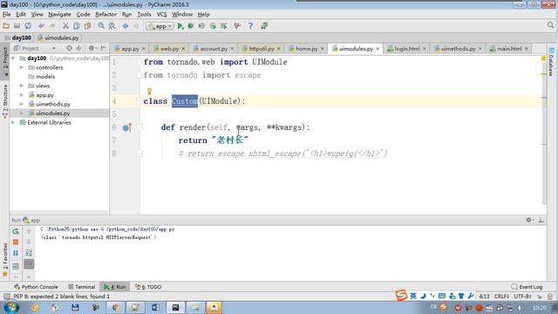Image resolution: width=558 pixels, height=314 pixels.
Task: Click the day100 breadcrumb
Action: [x=18, y=38]
